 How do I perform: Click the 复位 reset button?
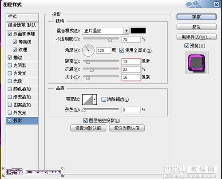pyautogui.click(x=197, y=27)
